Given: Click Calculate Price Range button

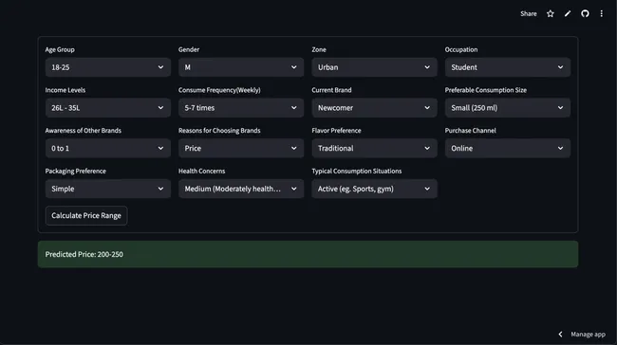Looking at the screenshot, I should (x=86, y=216).
